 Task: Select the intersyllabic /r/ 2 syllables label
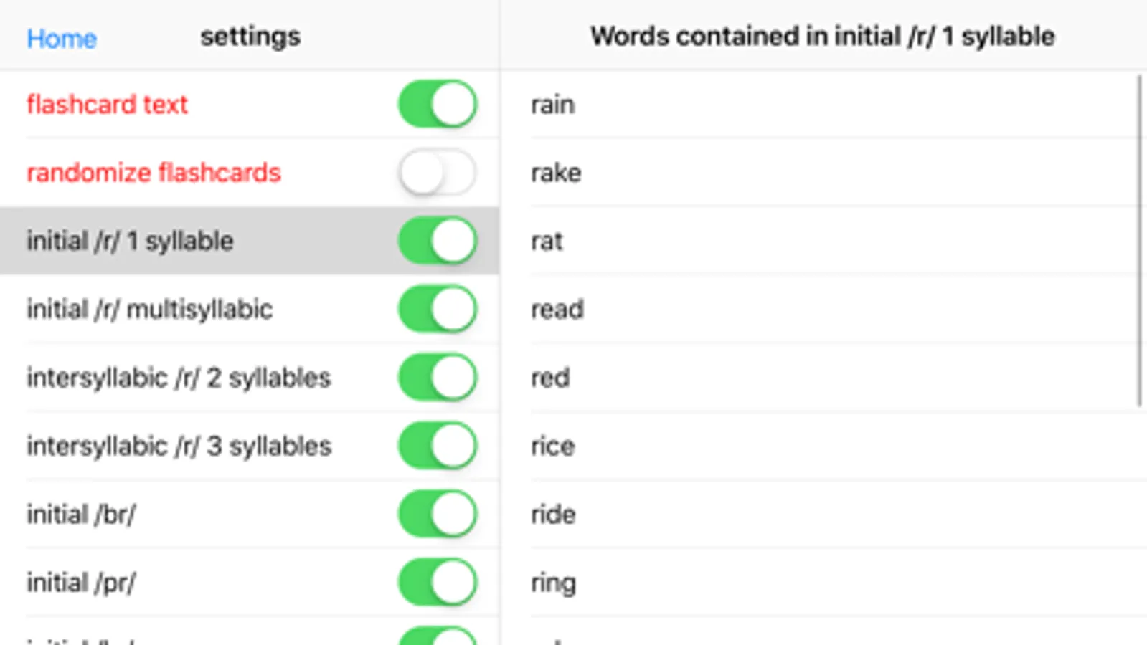(179, 378)
